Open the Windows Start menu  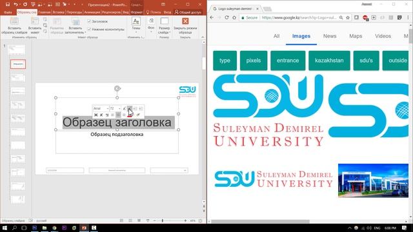[x=5, y=227]
